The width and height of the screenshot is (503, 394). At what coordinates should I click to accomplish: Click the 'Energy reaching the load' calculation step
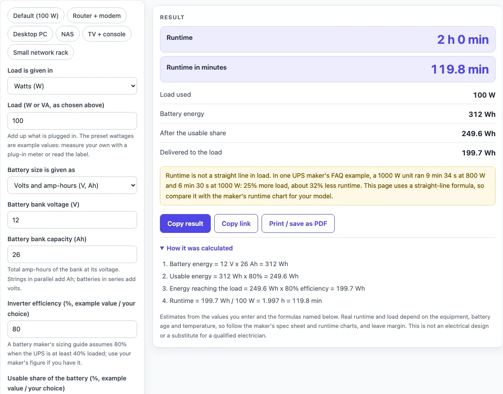tap(267, 288)
